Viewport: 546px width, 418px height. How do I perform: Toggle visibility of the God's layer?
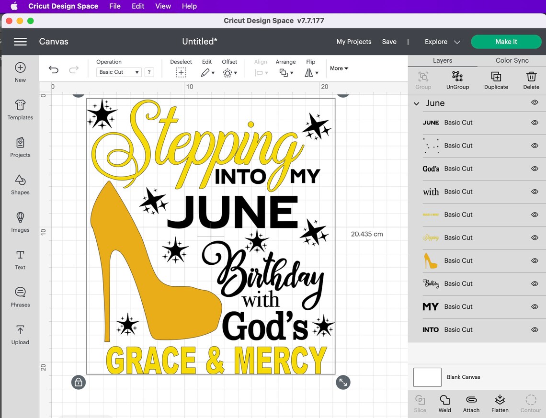click(534, 169)
